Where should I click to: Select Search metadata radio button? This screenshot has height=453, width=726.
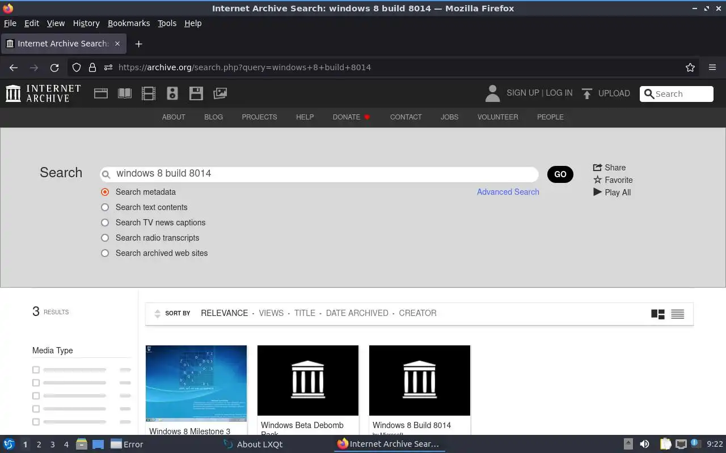105,192
